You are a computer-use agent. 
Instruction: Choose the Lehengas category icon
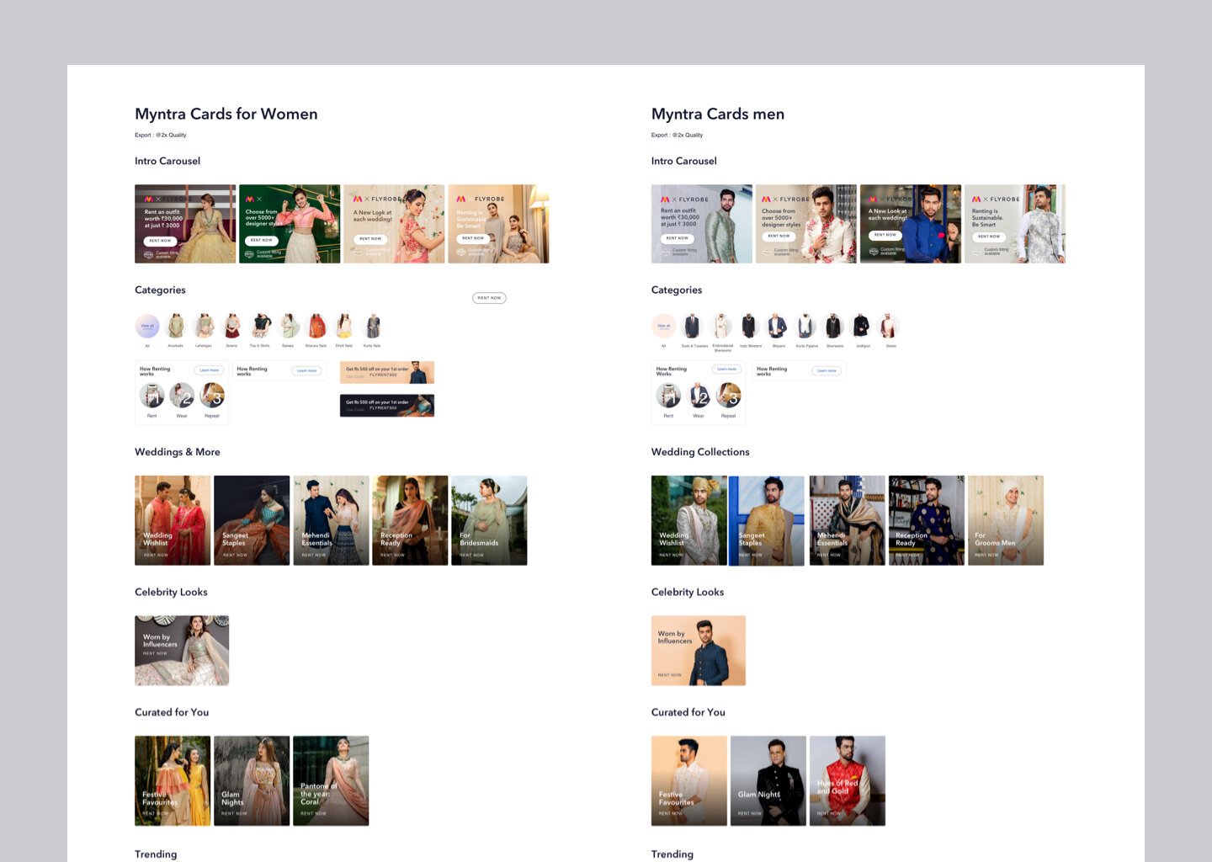pyautogui.click(x=204, y=326)
